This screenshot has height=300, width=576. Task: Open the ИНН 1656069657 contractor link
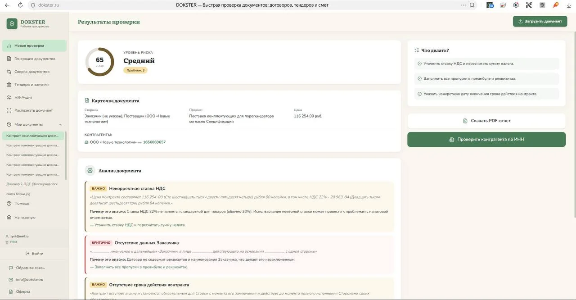[154, 142]
